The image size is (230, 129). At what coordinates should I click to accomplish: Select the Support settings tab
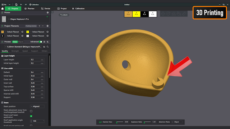click(34, 51)
